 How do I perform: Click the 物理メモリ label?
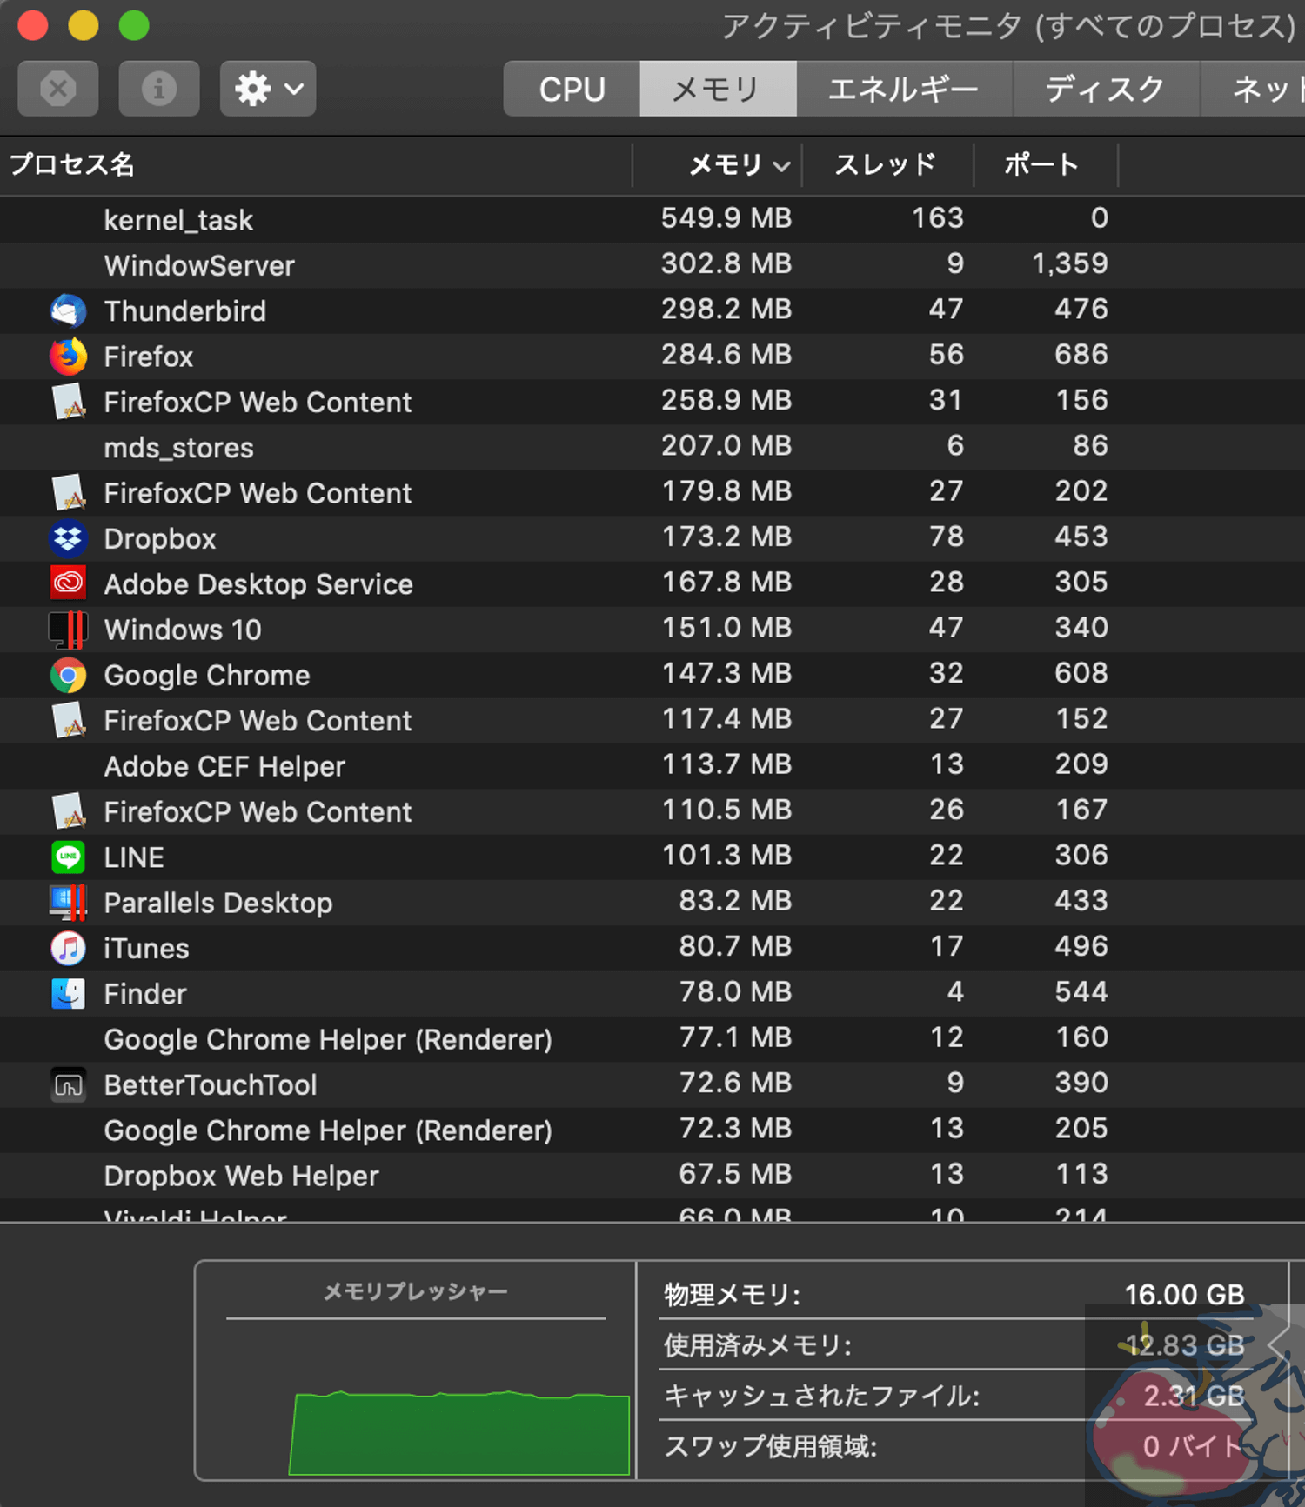[733, 1295]
